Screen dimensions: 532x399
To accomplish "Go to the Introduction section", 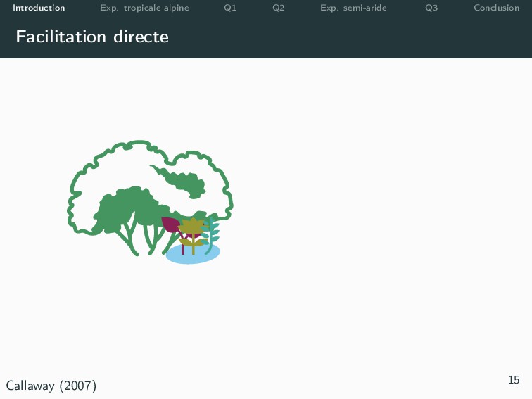I will pyautogui.click(x=39, y=8).
